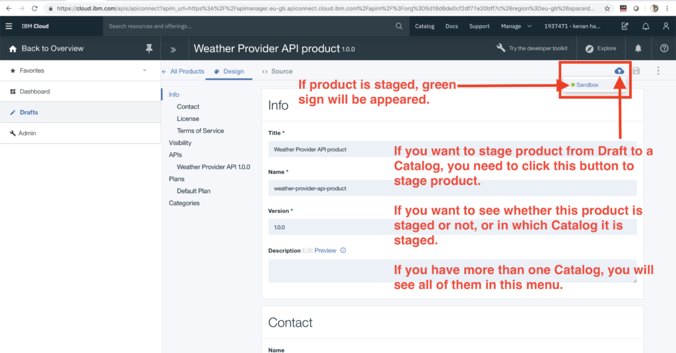This screenshot has width=676, height=353.
Task: Click the wrench developer toolkit icon
Action: coord(500,47)
